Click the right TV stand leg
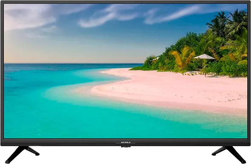 click(229, 154)
